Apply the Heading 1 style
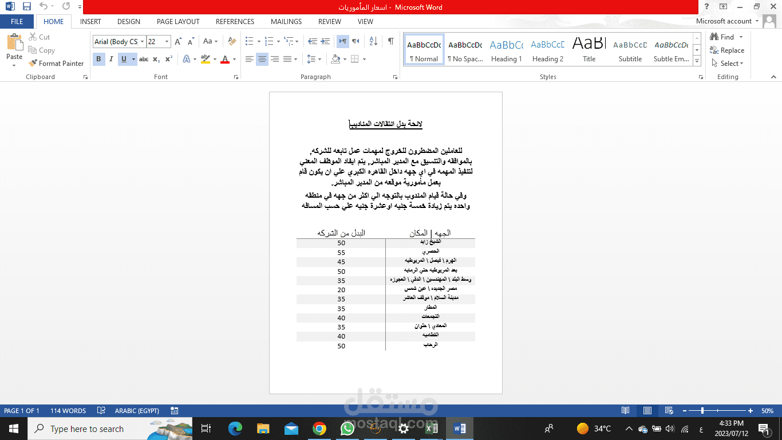782x440 pixels. coord(507,49)
